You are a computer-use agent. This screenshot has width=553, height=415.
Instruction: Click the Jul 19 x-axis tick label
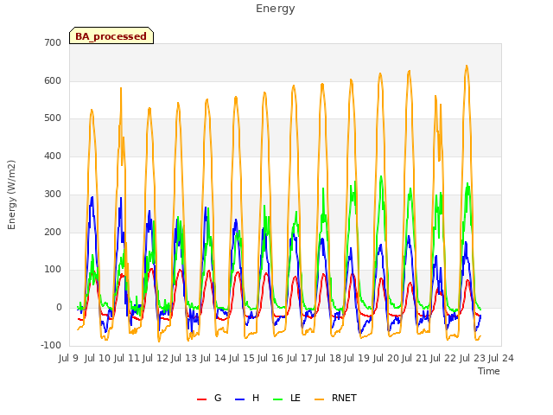click(x=357, y=358)
